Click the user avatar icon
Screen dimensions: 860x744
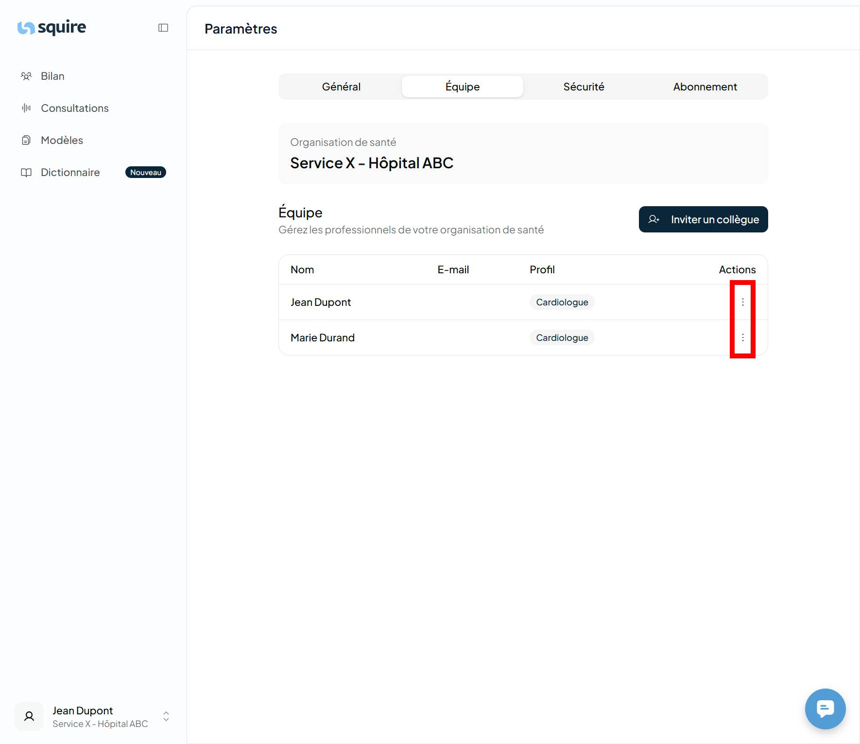coord(29,716)
